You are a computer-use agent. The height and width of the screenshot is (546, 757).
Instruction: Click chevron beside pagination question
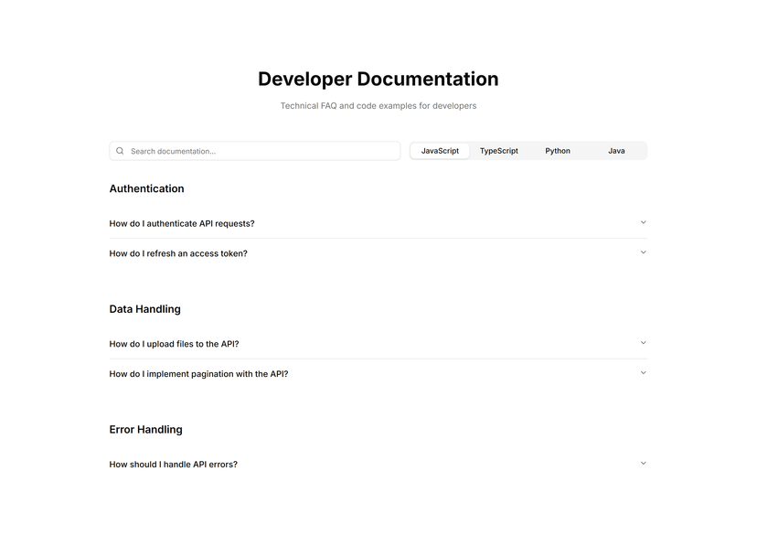(x=643, y=373)
